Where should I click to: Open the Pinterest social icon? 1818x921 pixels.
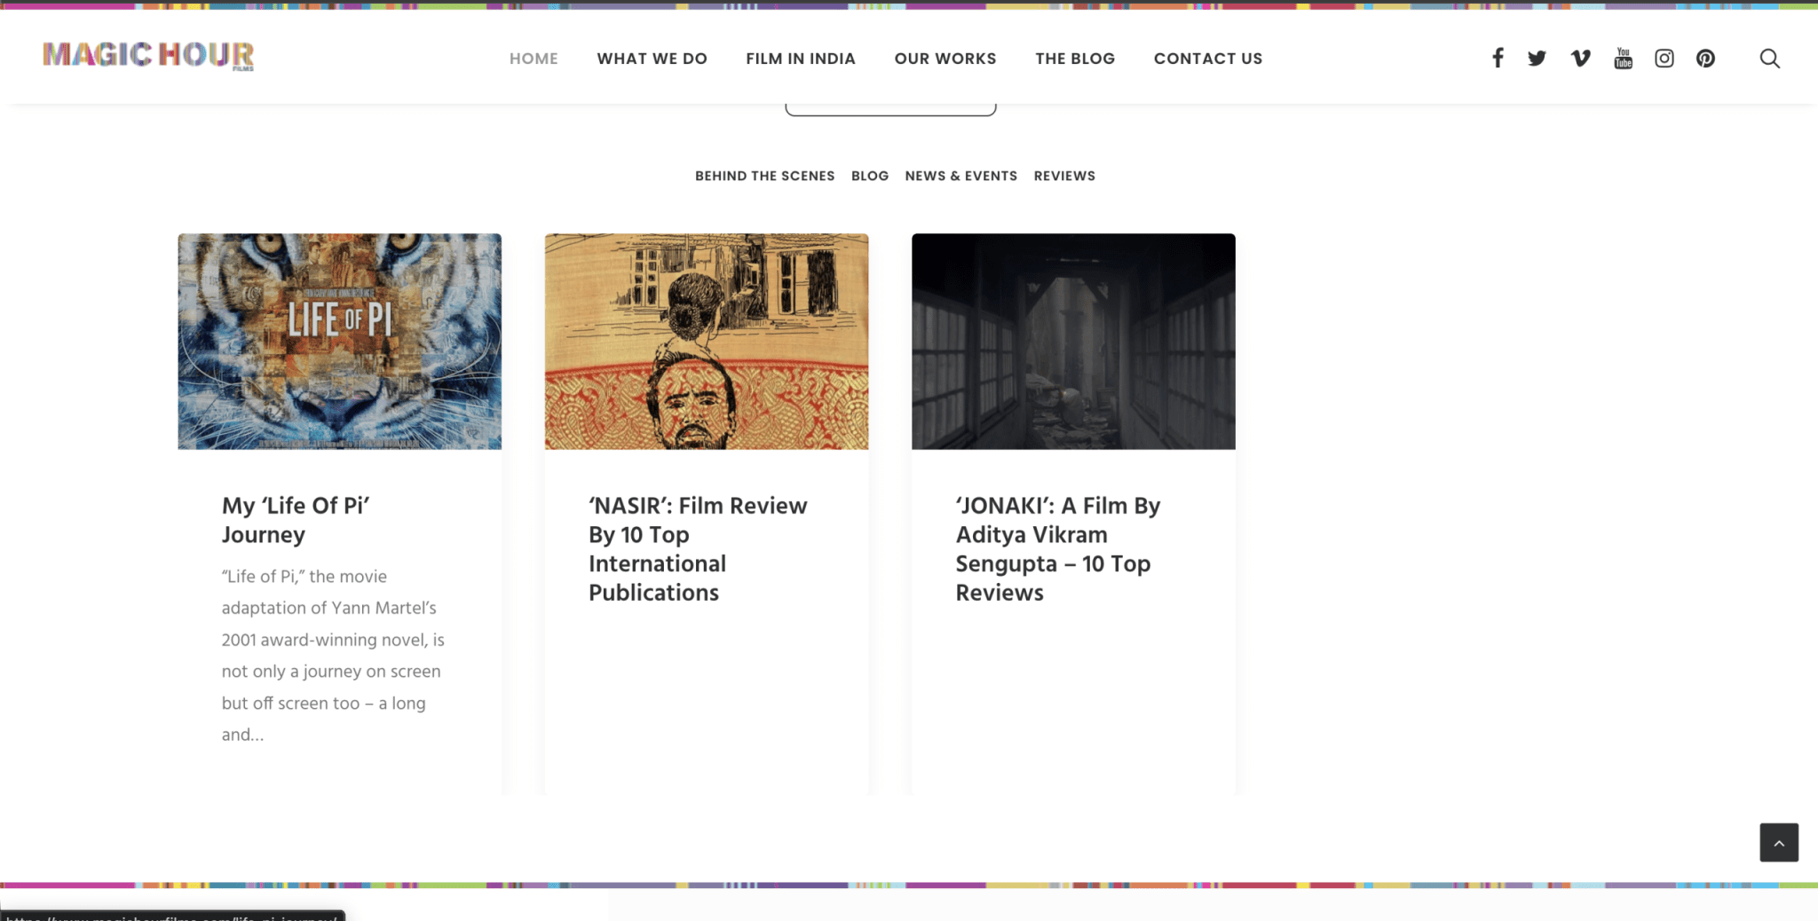click(x=1705, y=59)
